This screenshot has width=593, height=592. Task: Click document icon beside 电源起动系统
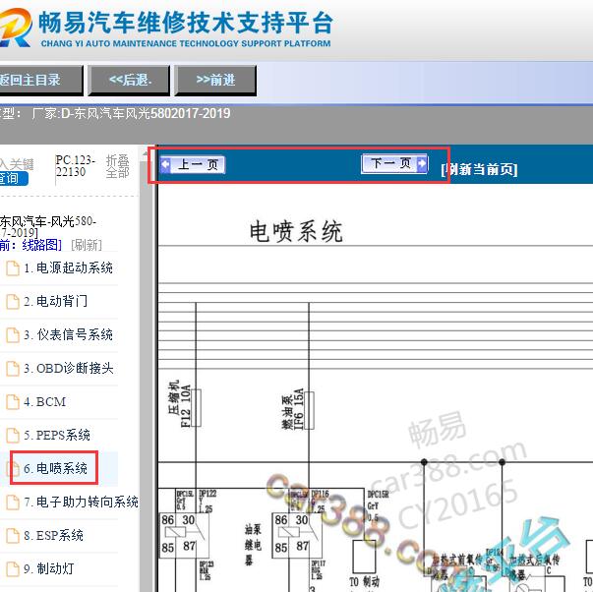tap(13, 268)
